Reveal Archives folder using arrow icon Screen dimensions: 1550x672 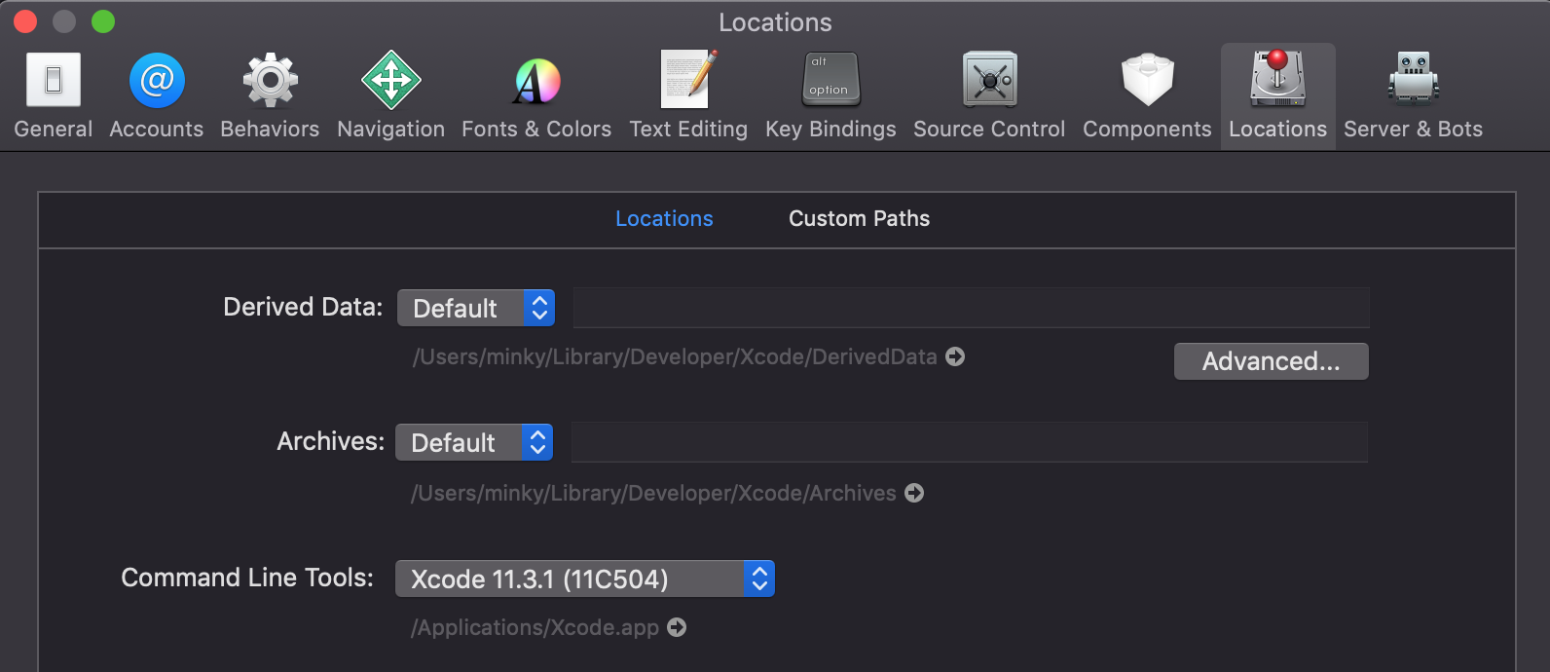coord(914,493)
